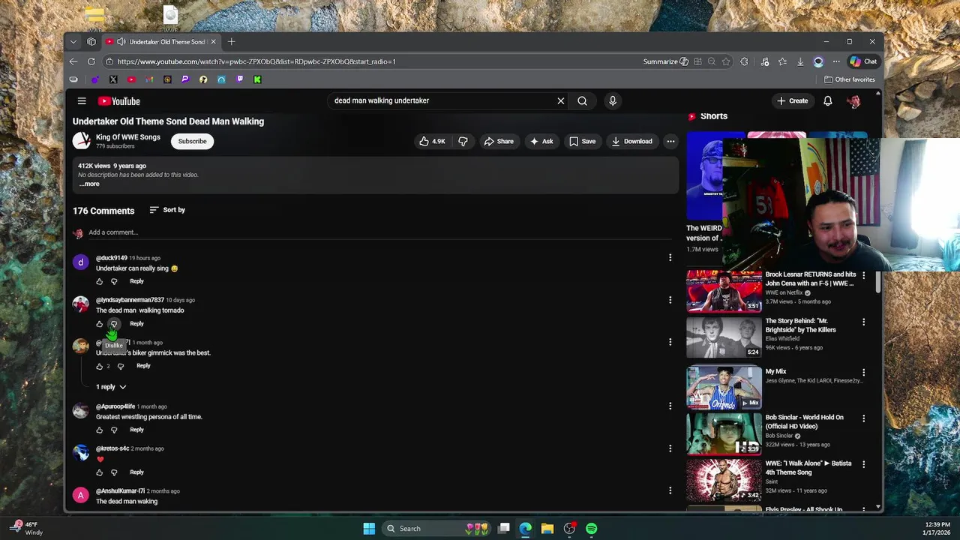Open the Other favorites folder
The width and height of the screenshot is (960, 540).
click(850, 79)
